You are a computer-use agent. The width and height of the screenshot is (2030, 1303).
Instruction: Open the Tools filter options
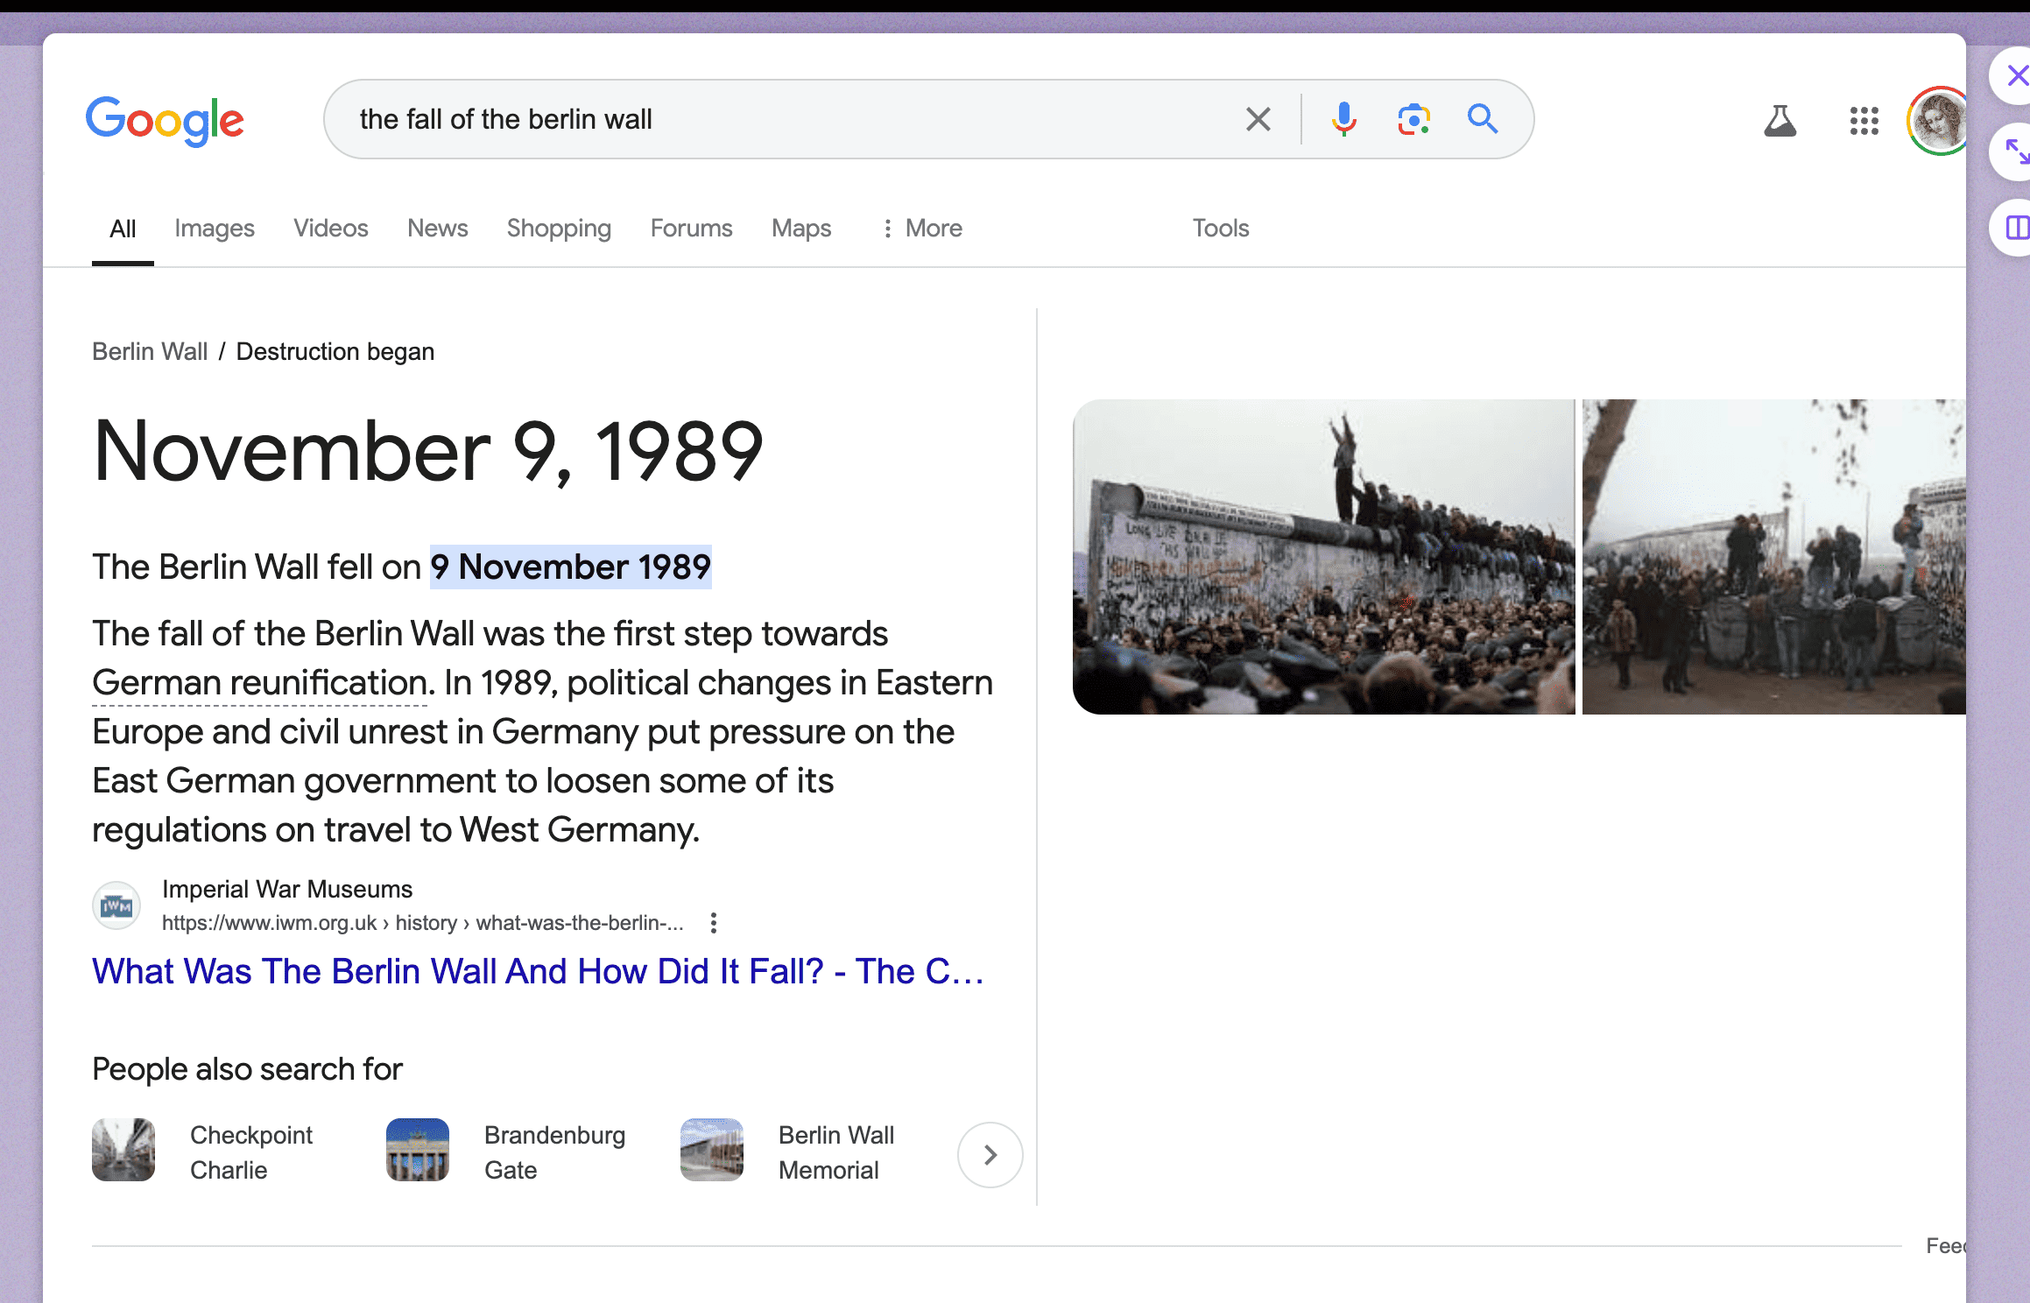[1220, 229]
